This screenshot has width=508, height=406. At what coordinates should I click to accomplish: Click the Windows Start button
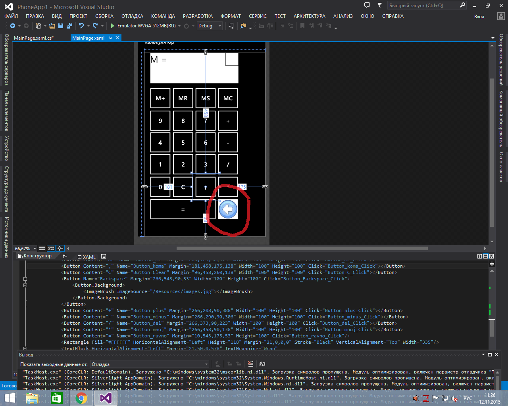tap(10, 398)
